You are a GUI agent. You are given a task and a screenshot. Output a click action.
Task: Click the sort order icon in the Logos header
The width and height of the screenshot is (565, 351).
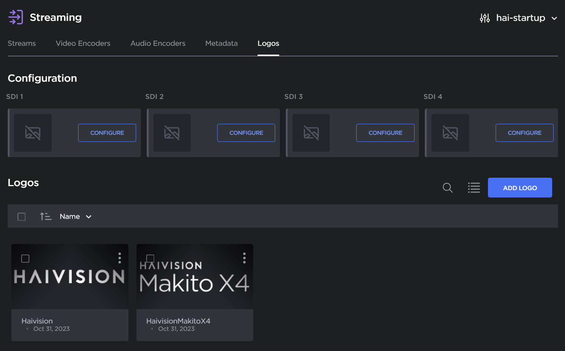45,216
